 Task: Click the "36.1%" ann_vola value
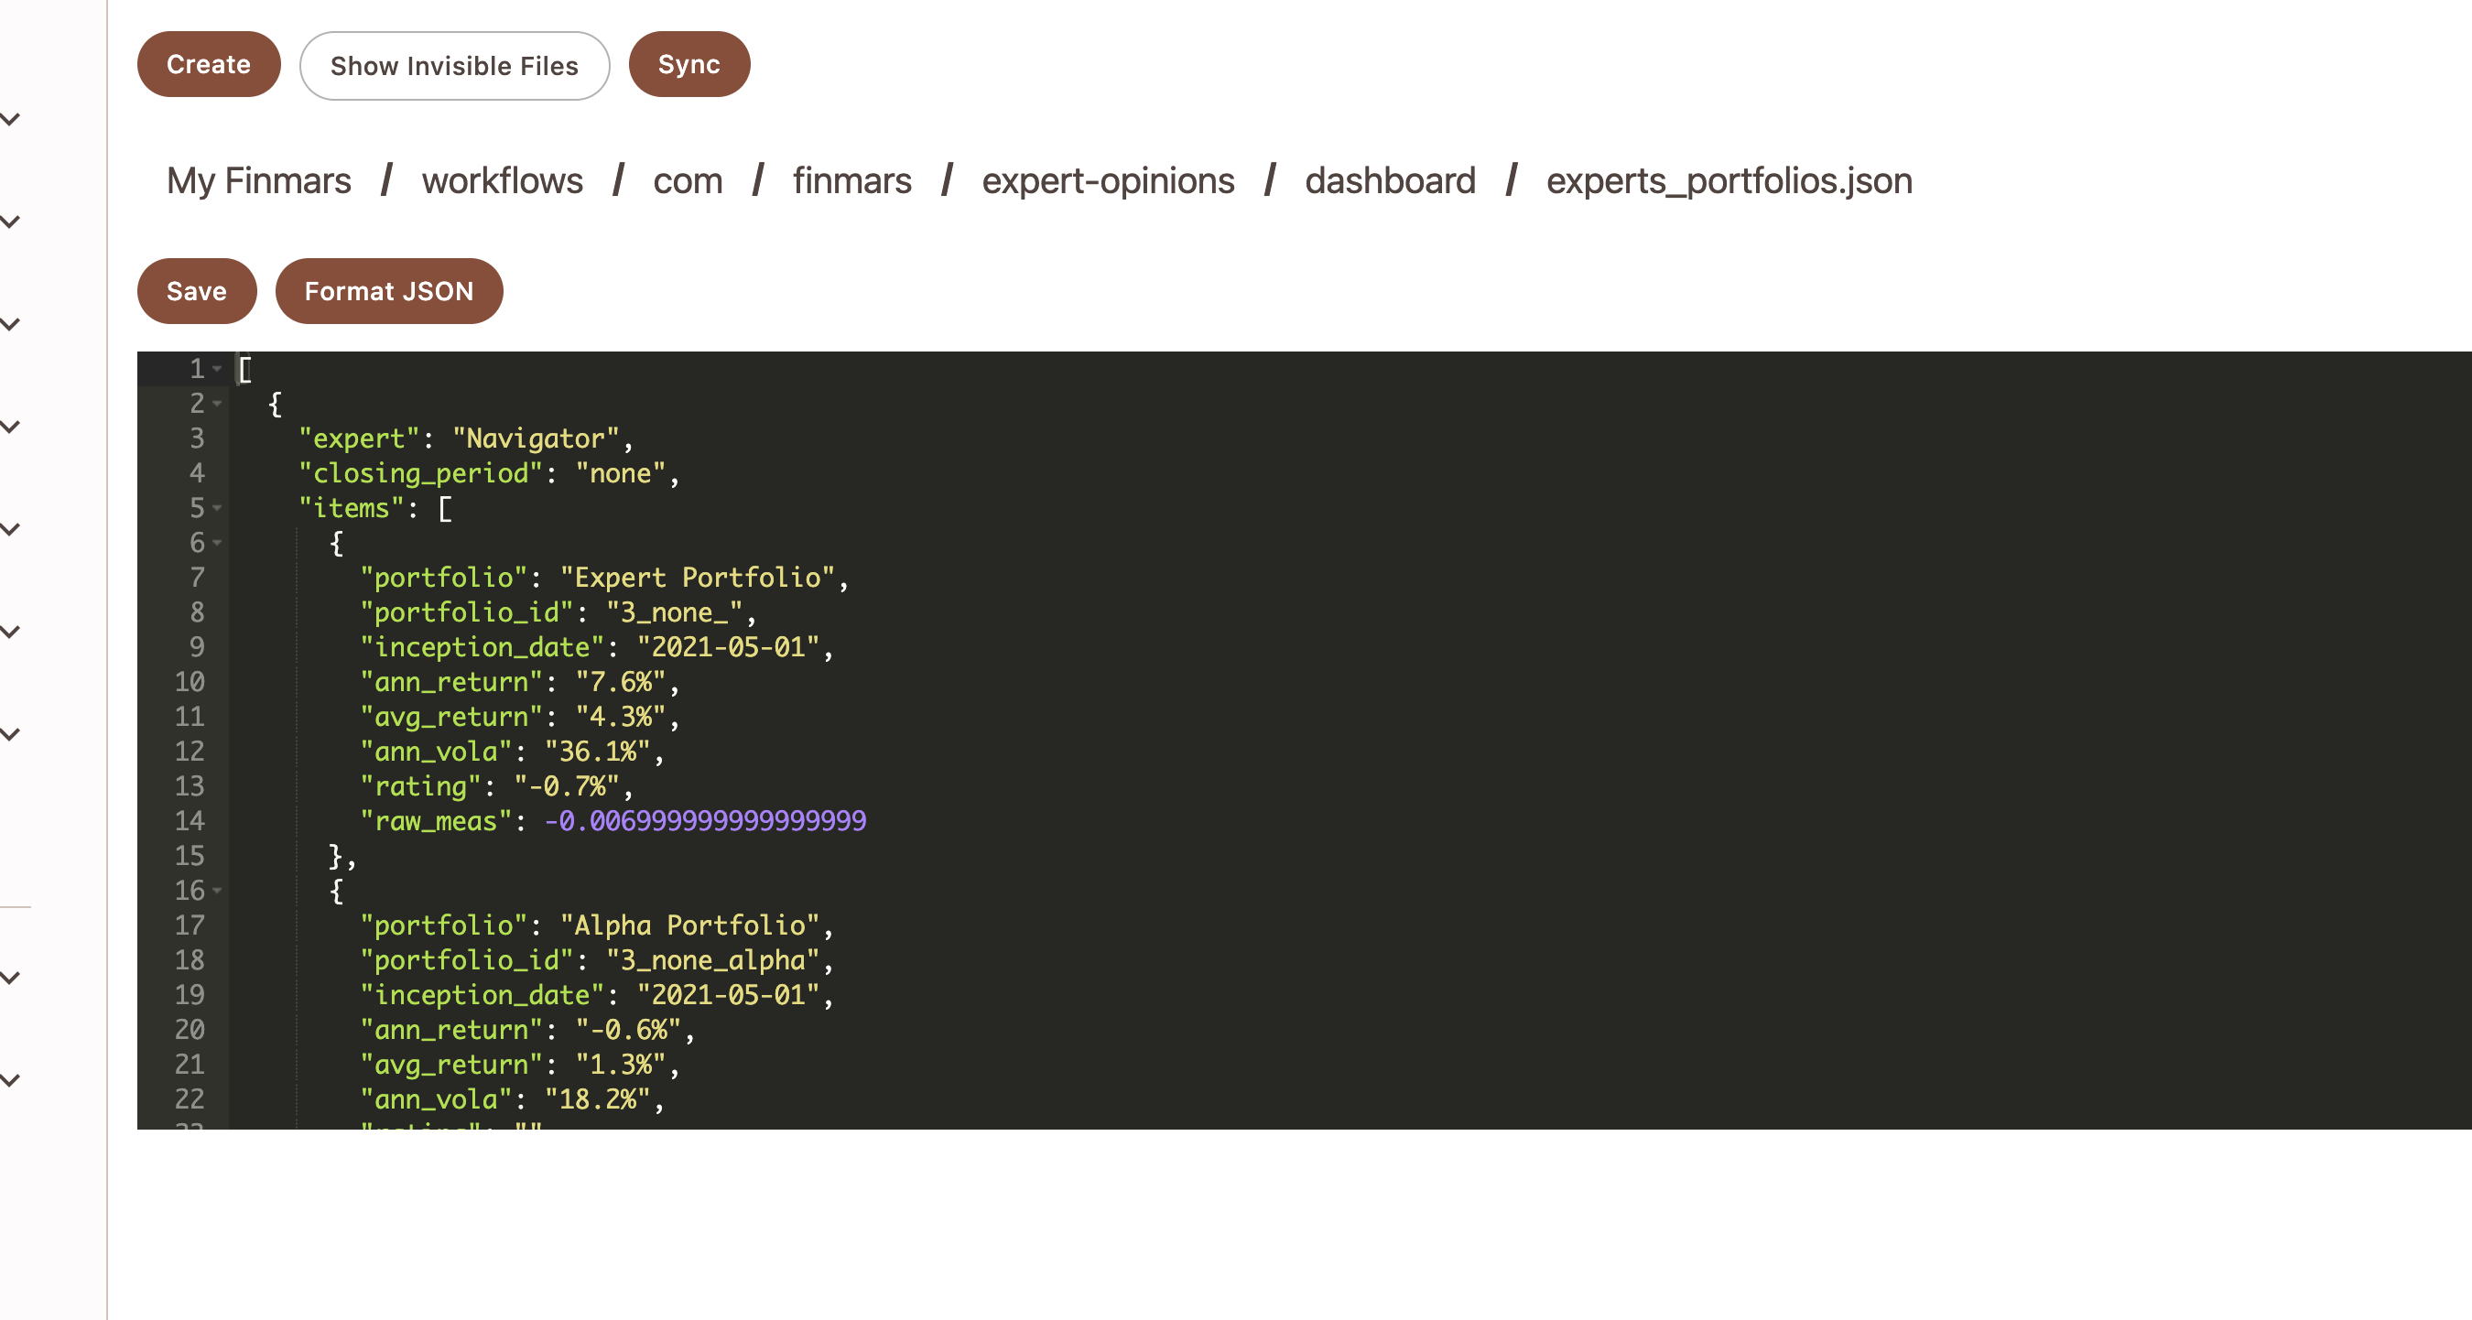click(598, 752)
